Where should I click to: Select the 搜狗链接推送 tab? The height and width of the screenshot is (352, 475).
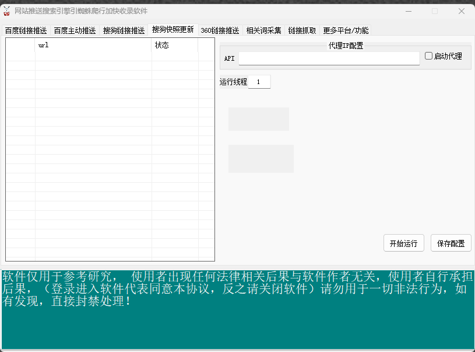click(x=124, y=30)
